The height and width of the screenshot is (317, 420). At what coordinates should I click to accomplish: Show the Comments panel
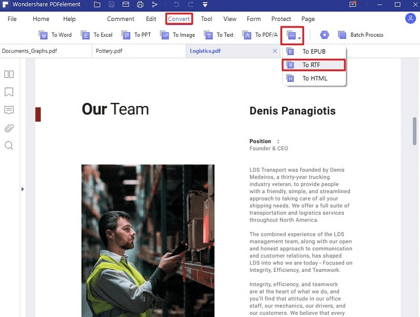[9, 110]
